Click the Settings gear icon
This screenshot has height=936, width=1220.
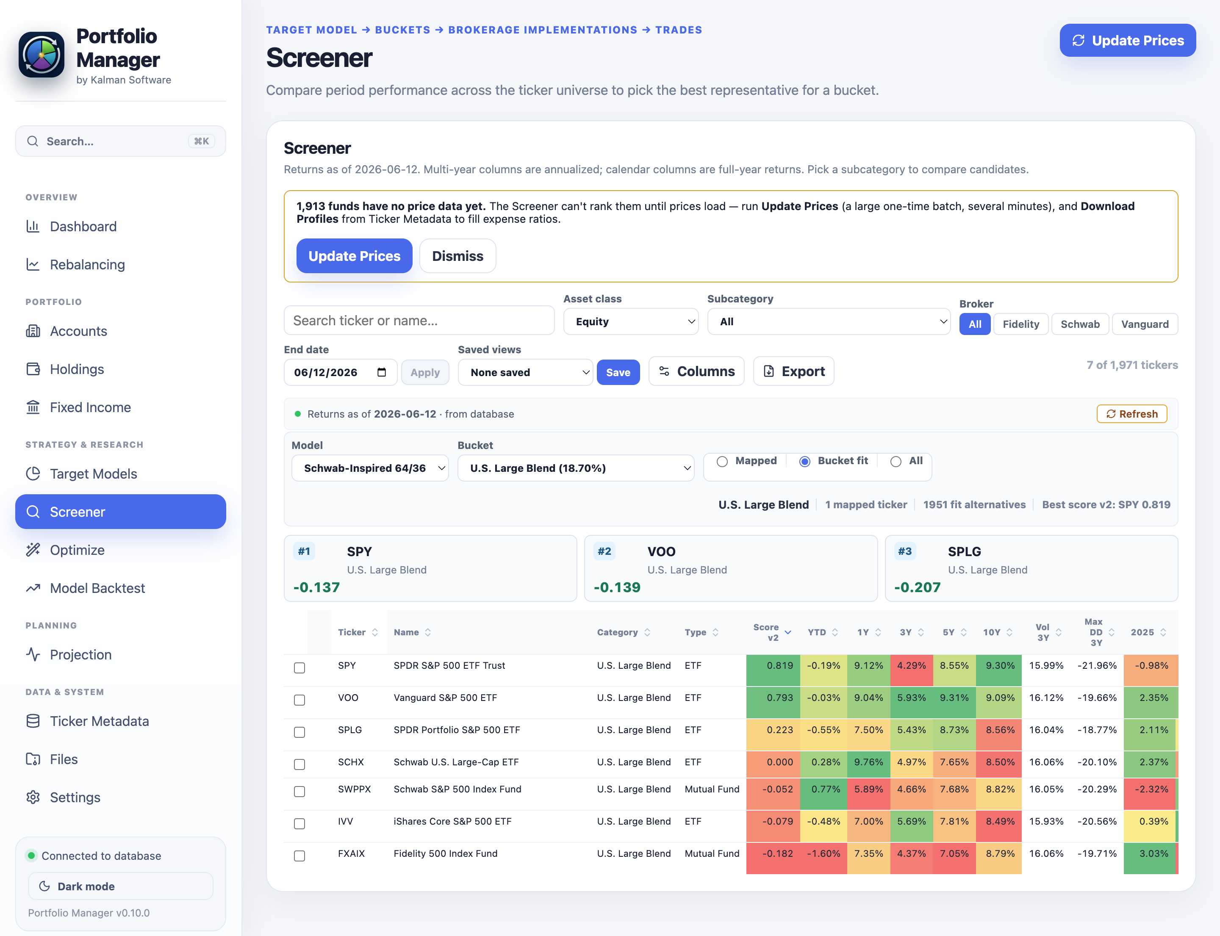33,797
